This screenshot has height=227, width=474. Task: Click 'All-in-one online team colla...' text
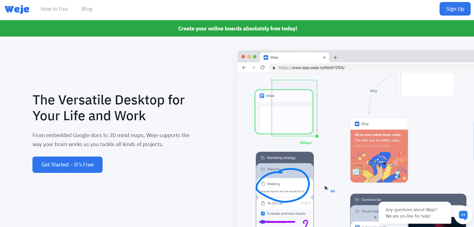(379, 135)
